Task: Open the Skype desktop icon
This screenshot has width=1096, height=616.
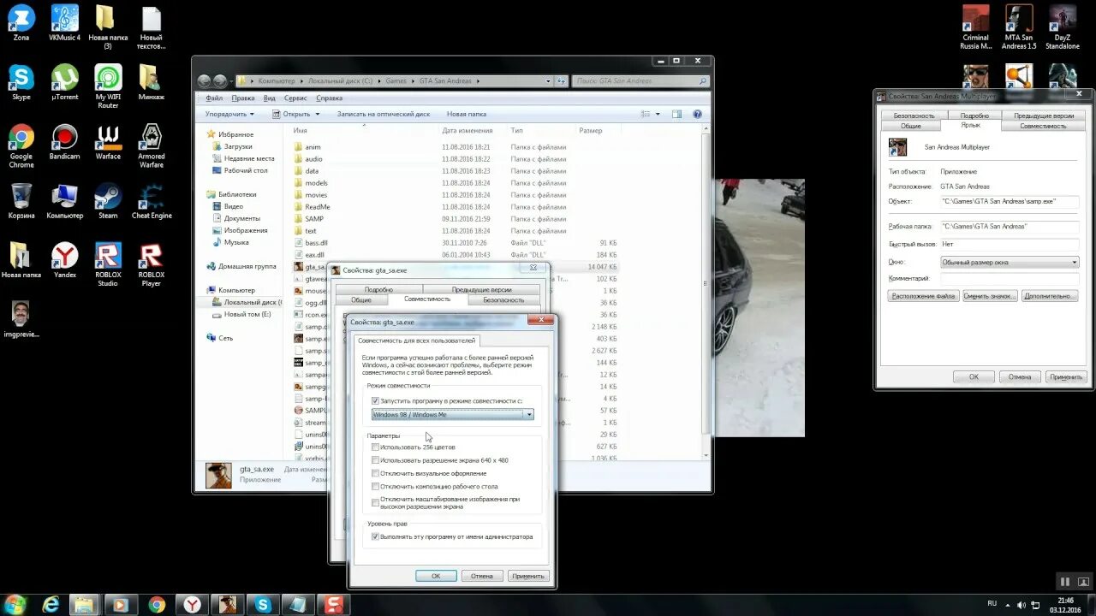Action: 21,81
